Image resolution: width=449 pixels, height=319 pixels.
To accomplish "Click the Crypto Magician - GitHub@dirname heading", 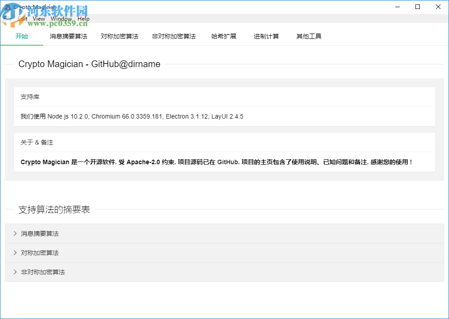I will [89, 64].
